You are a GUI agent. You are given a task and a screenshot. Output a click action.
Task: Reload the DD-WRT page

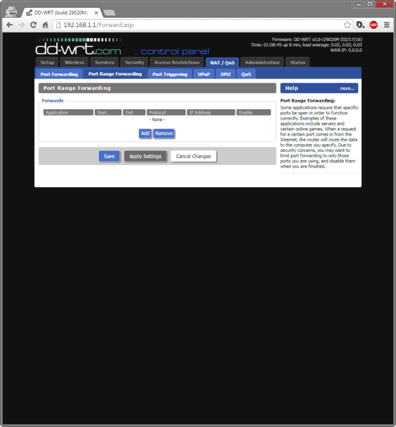pyautogui.click(x=33, y=24)
